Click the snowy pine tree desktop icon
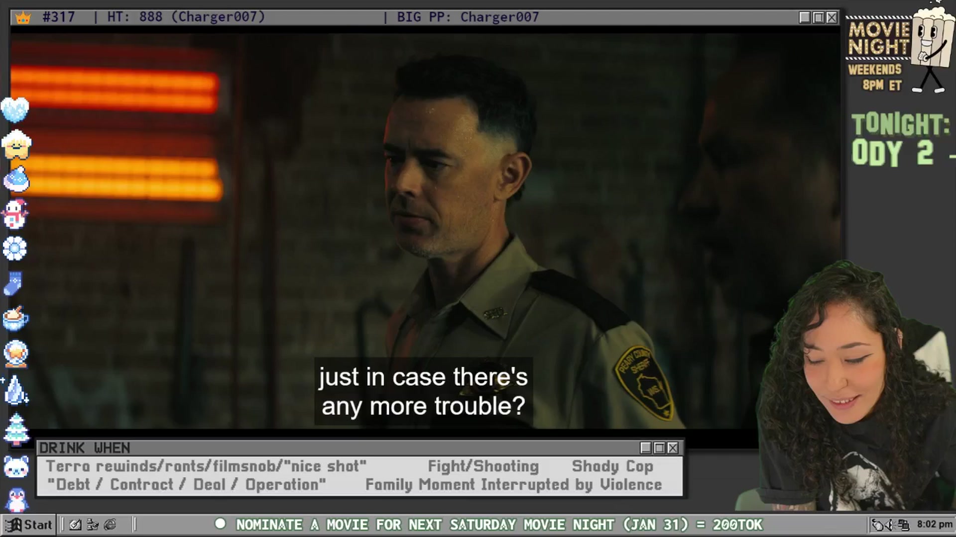 tap(16, 429)
